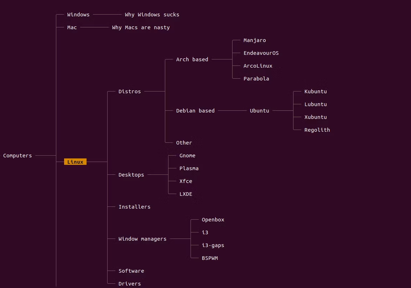Select the LXDE node
Image resolution: width=411 pixels, height=288 pixels.
[x=186, y=194]
